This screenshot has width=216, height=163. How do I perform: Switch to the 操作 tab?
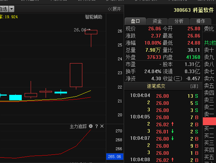201,21
